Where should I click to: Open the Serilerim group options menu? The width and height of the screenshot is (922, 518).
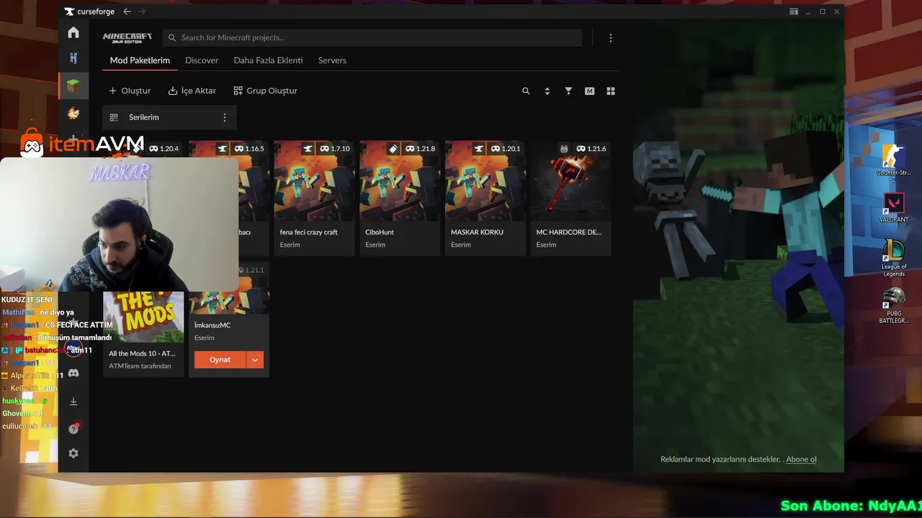pos(225,117)
